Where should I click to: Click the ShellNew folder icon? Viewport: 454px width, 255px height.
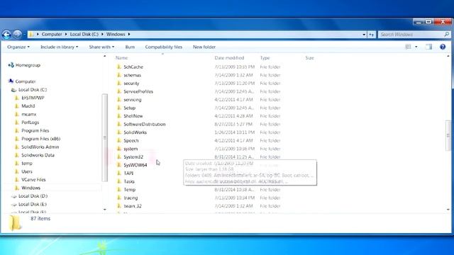(x=118, y=115)
